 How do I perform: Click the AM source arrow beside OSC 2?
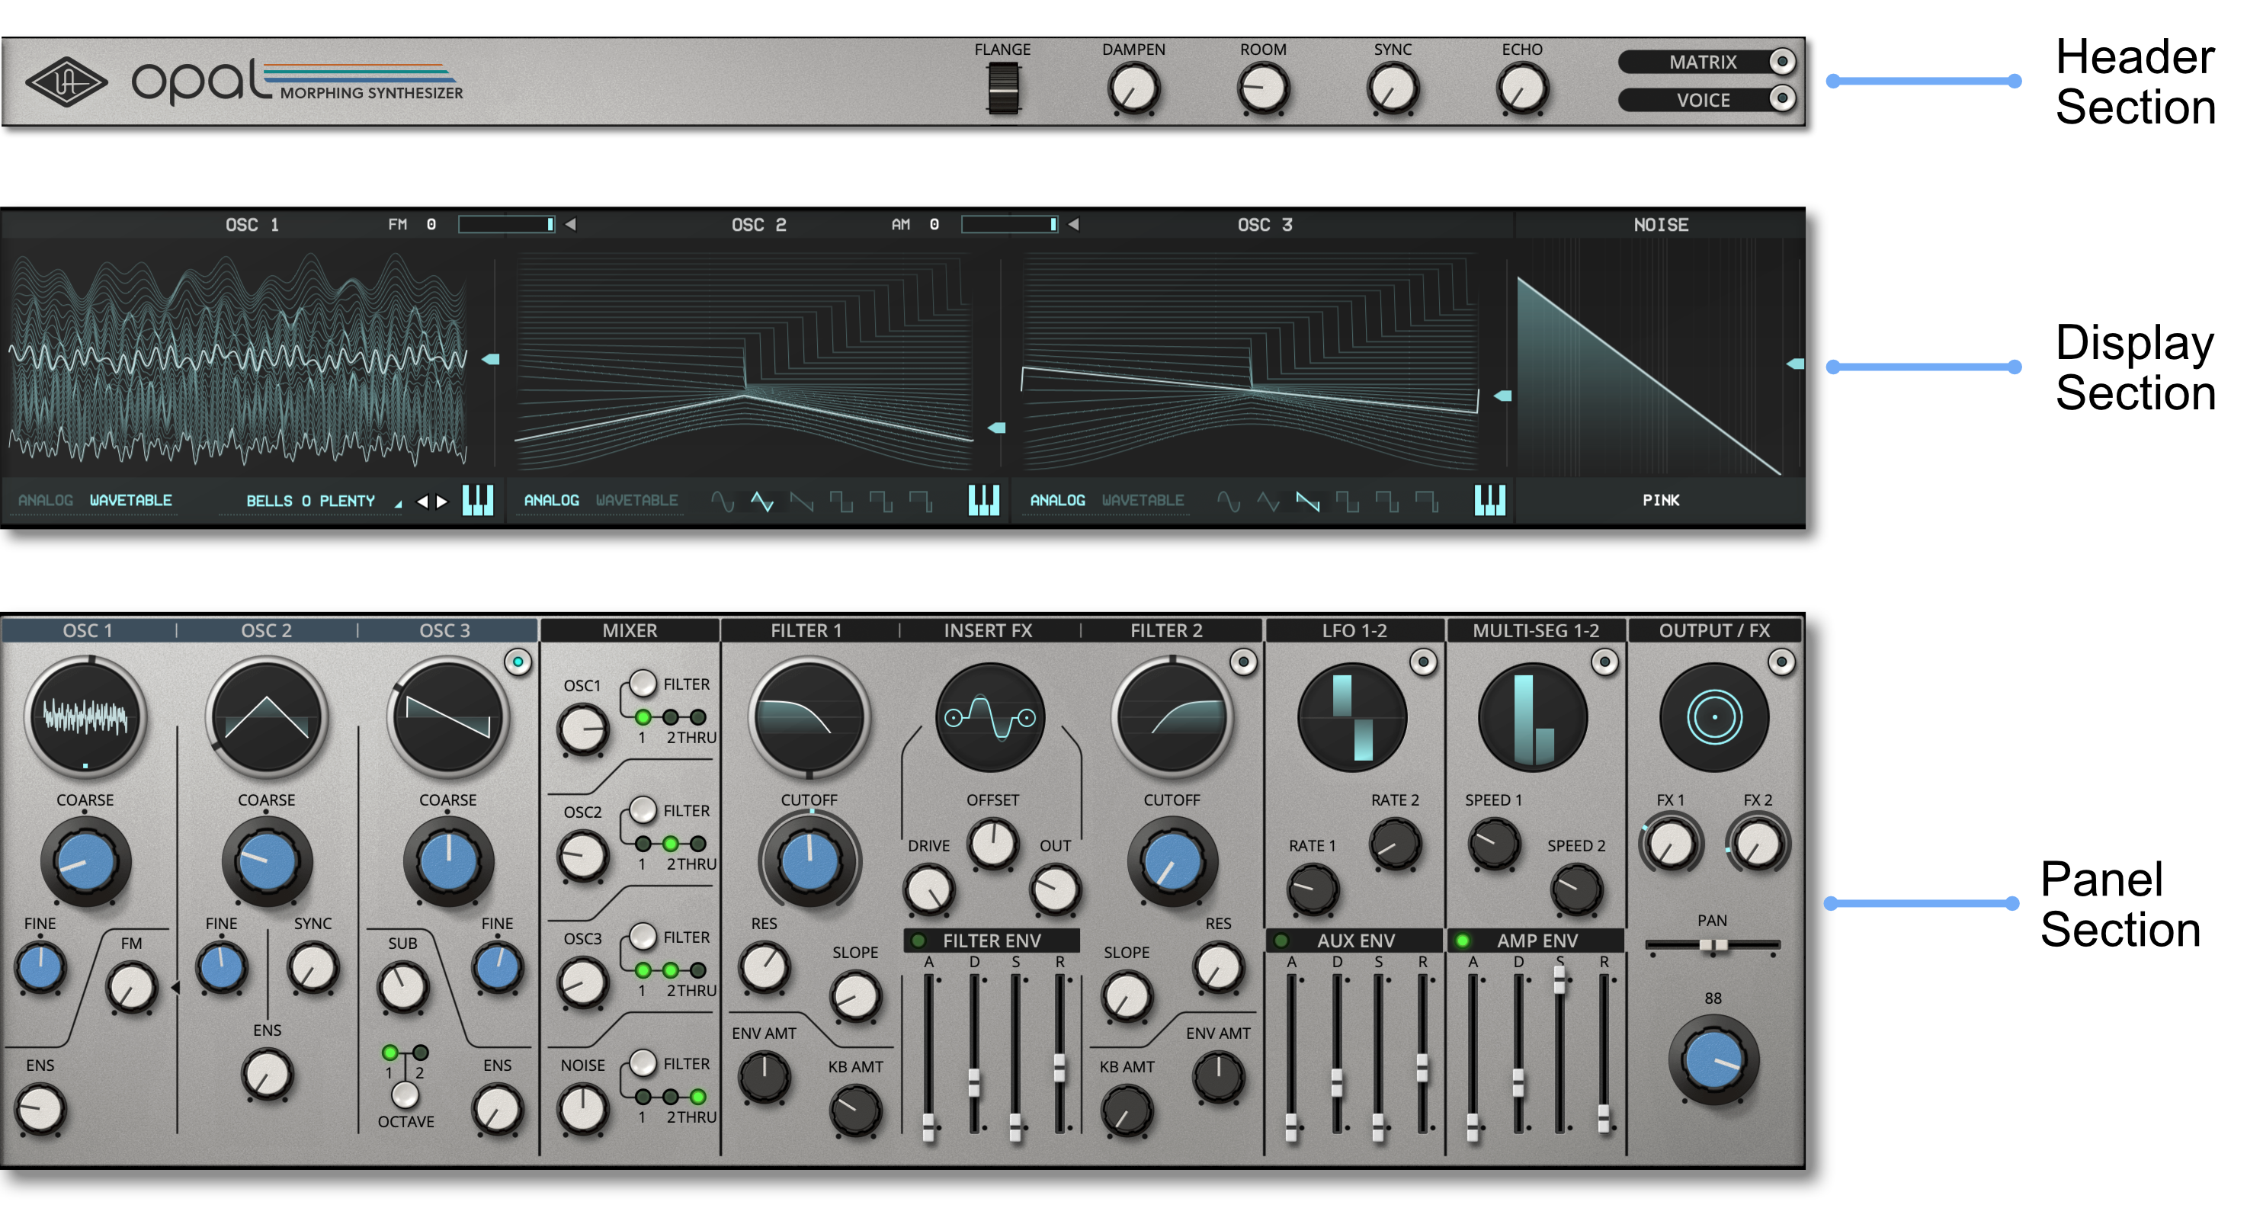[1074, 224]
